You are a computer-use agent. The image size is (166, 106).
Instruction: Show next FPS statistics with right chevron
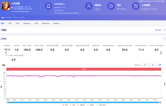click(x=161, y=53)
